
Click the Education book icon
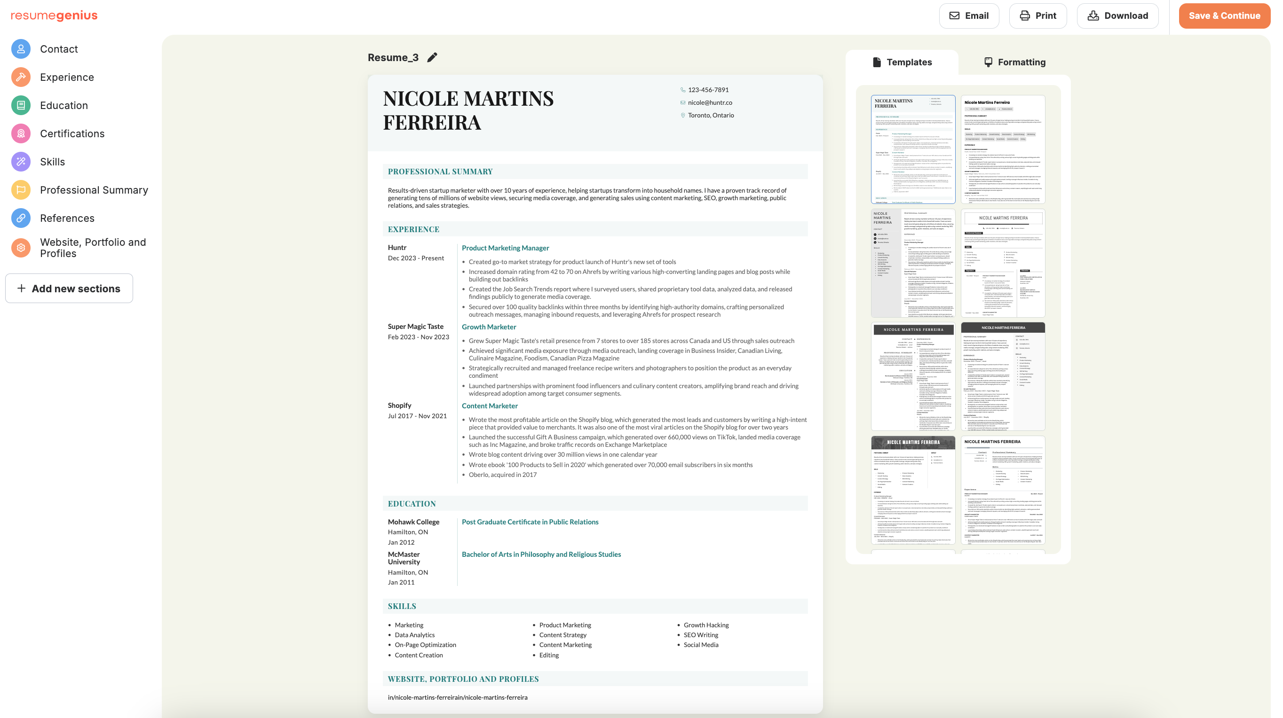21,105
